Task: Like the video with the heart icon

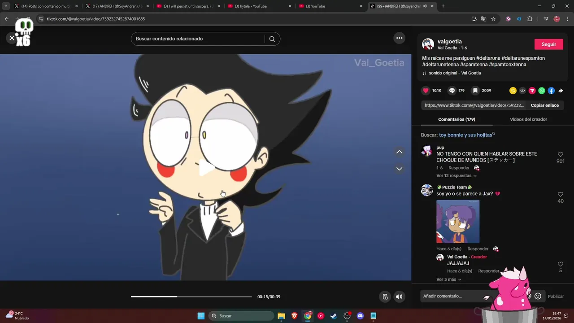Action: (x=426, y=91)
